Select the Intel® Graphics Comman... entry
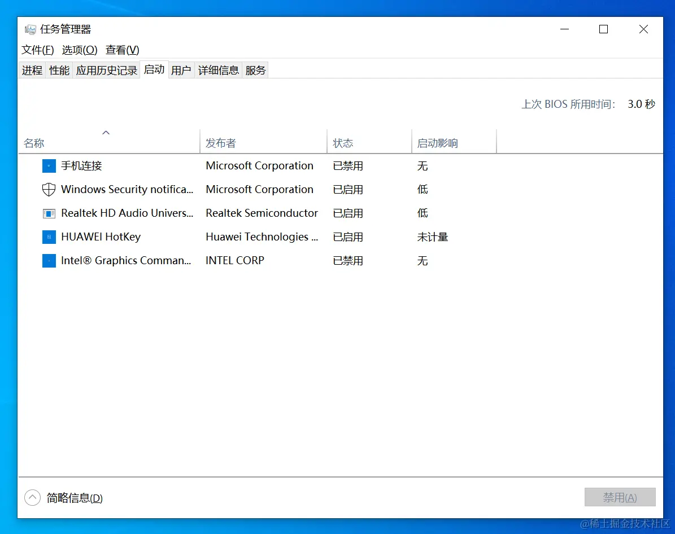This screenshot has width=675, height=534. point(126,260)
